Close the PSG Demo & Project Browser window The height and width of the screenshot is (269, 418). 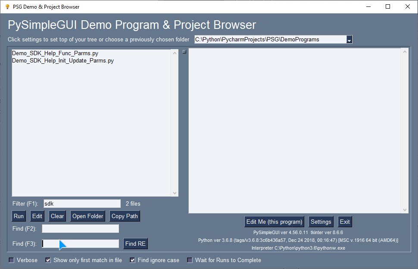408,6
